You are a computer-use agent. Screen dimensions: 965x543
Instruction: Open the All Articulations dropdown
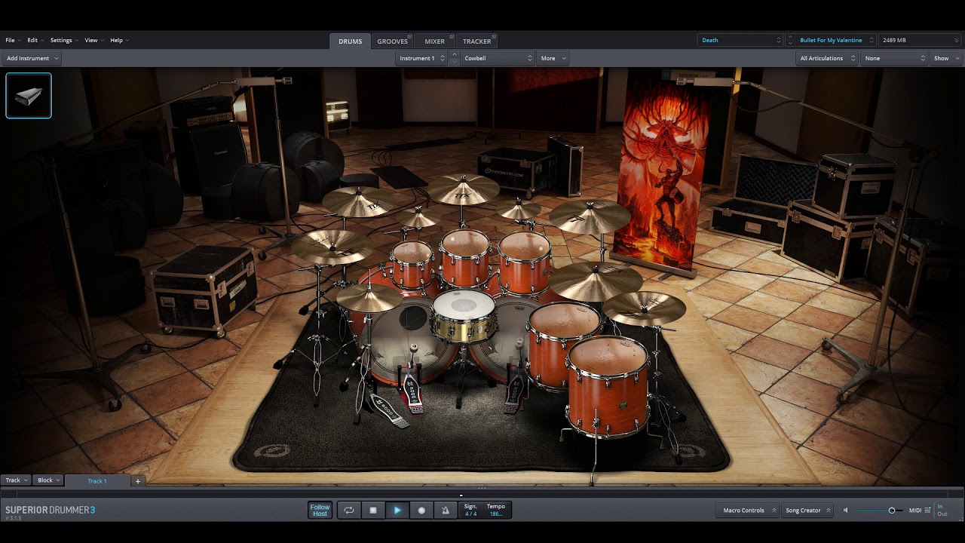pyautogui.click(x=827, y=58)
